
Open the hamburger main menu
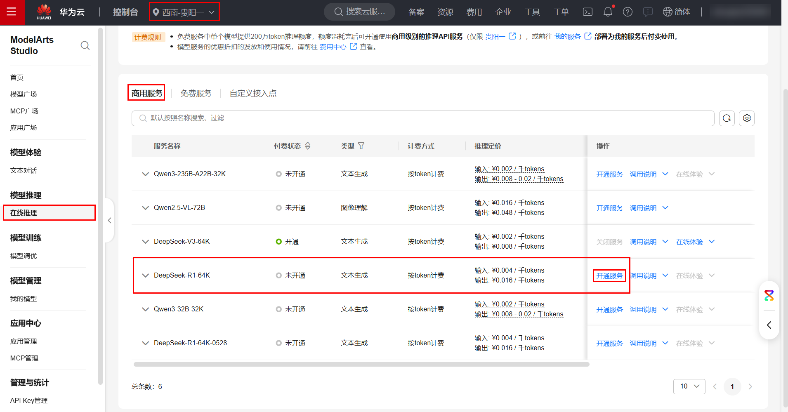tap(12, 12)
